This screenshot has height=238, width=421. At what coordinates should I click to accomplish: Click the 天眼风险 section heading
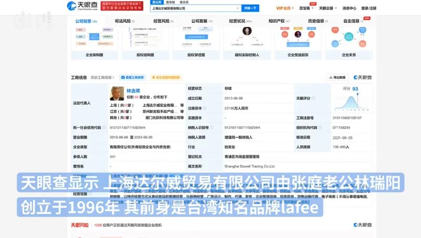coord(80,225)
